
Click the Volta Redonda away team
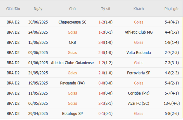139,53
